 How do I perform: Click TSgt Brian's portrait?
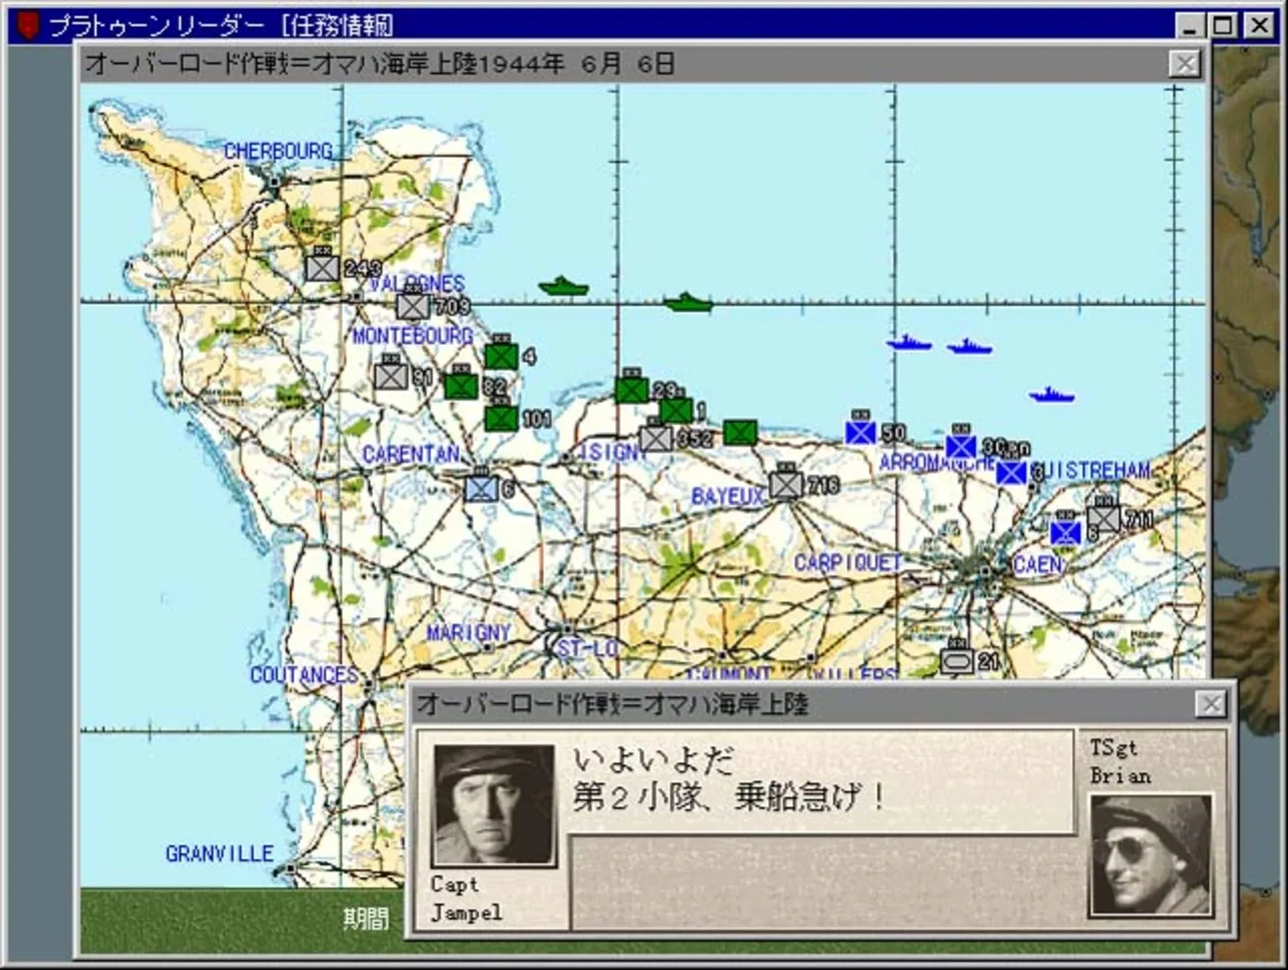coord(1151,853)
